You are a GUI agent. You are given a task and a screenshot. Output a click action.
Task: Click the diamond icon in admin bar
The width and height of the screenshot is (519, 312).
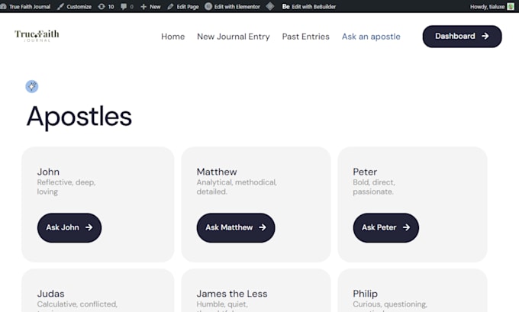pyautogui.click(x=270, y=6)
